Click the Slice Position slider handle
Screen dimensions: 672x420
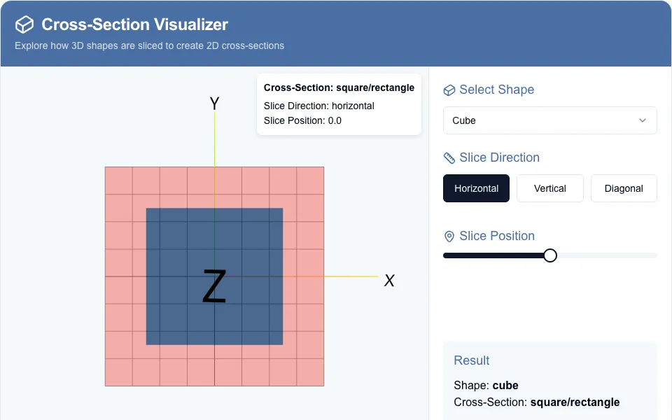[550, 255]
